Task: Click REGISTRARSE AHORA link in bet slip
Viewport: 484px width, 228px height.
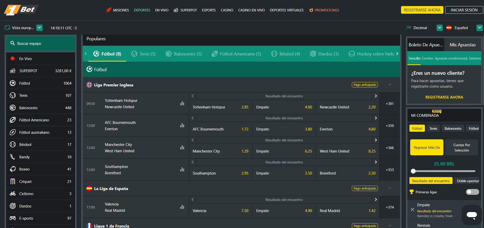Action: (x=444, y=97)
